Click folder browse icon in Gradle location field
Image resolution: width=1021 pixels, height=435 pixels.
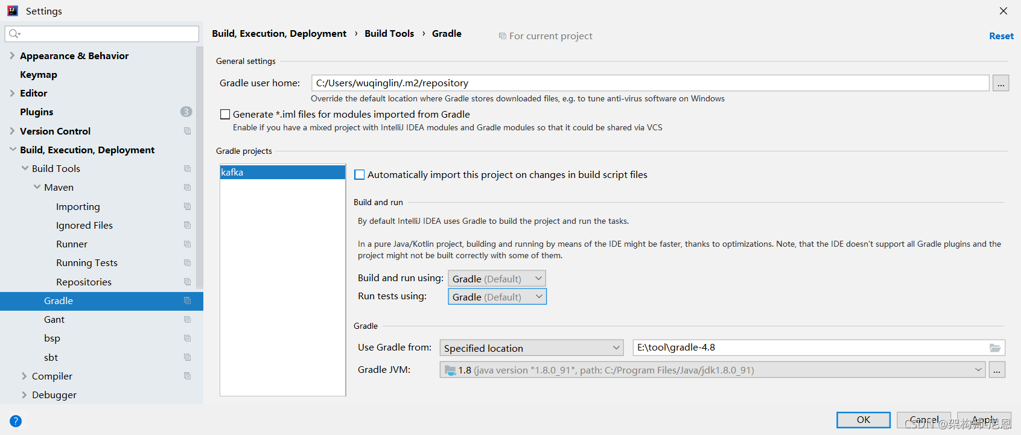(995, 348)
